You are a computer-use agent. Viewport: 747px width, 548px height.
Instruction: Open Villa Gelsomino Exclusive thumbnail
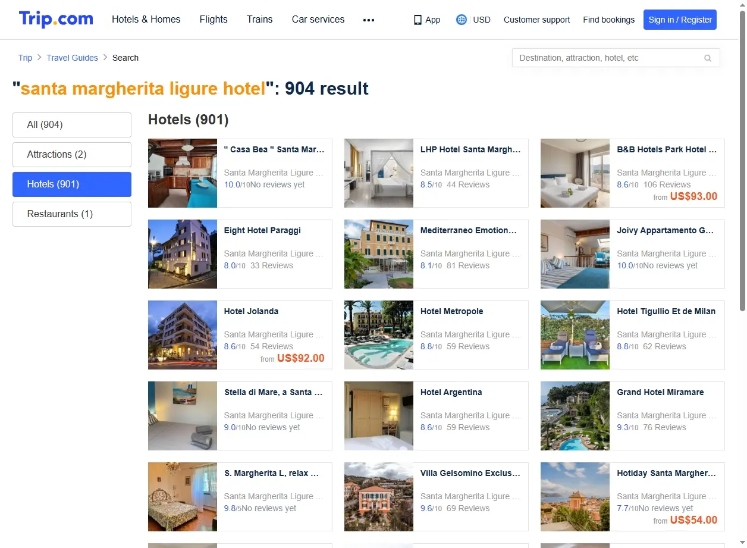pos(379,497)
